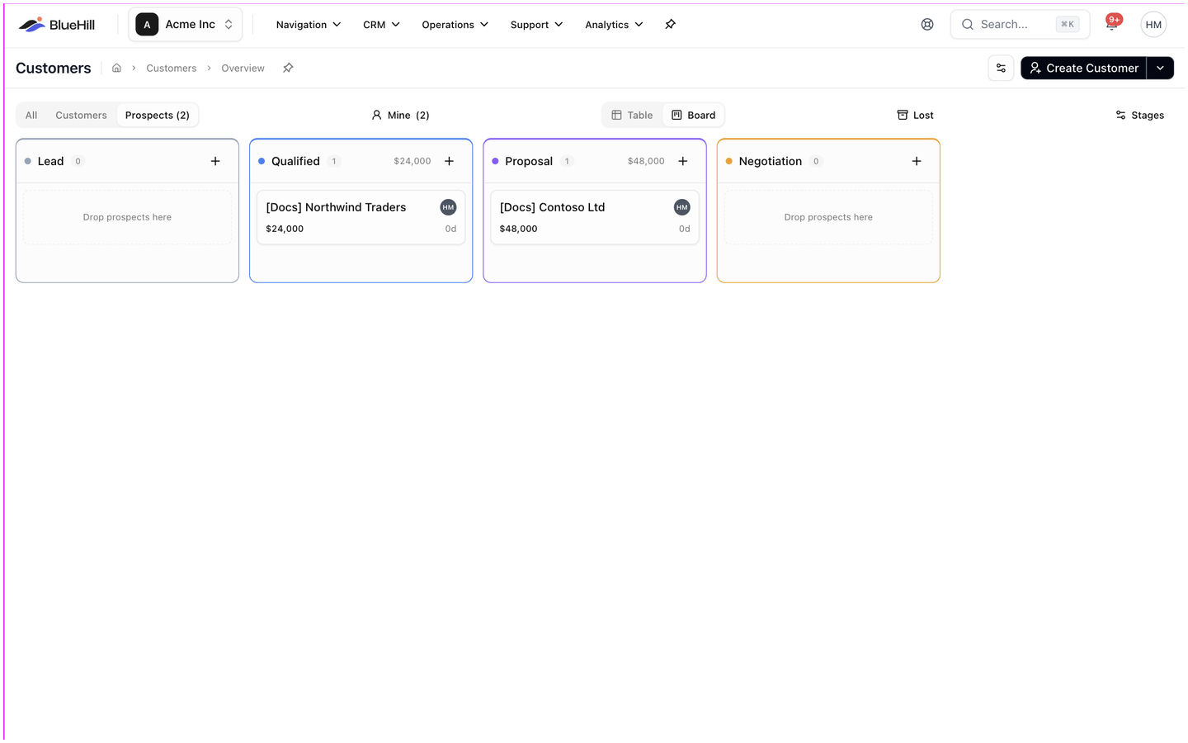Add a prospect to the Proposal column
The image size is (1188, 743).
point(683,161)
